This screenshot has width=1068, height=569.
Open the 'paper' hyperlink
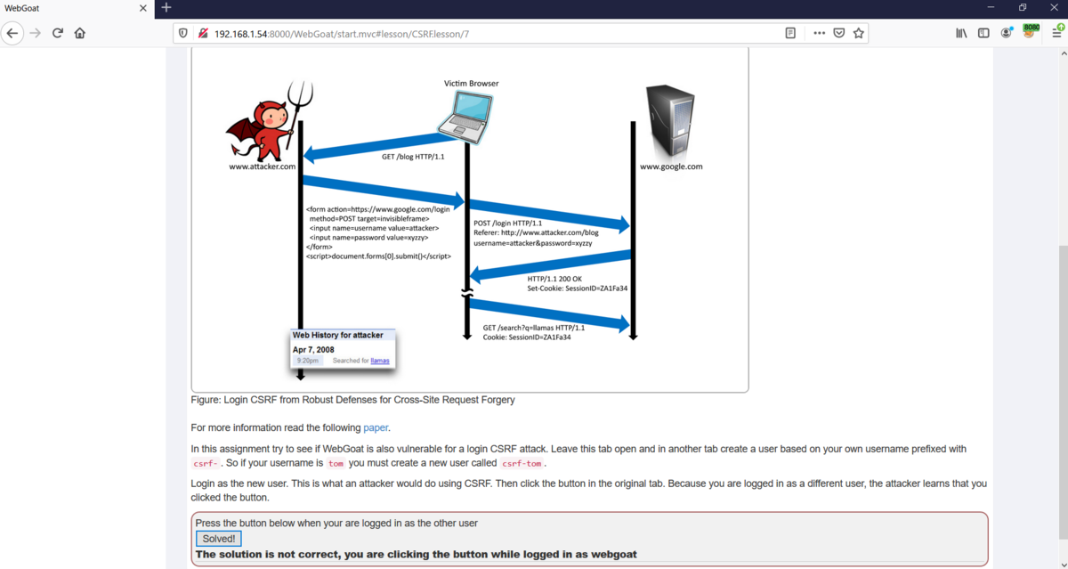(x=376, y=427)
